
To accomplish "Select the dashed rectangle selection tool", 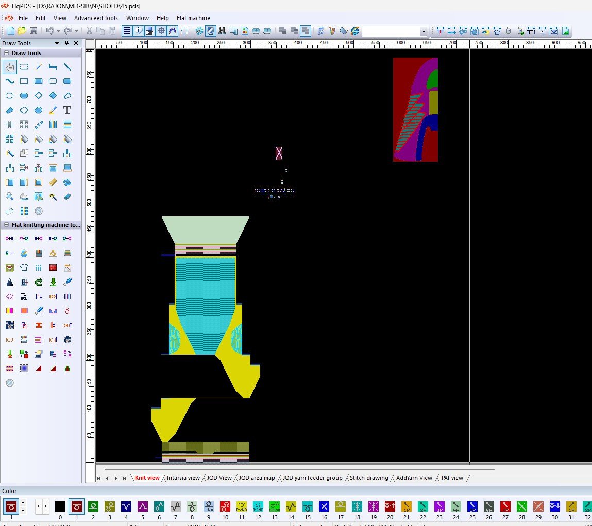I will pyautogui.click(x=24, y=67).
